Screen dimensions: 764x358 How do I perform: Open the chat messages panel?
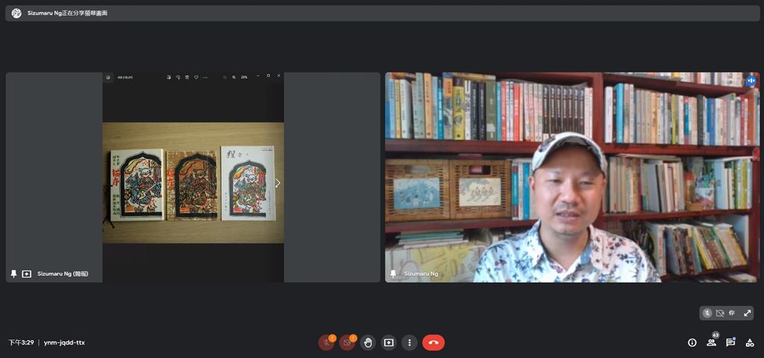pyautogui.click(x=730, y=342)
